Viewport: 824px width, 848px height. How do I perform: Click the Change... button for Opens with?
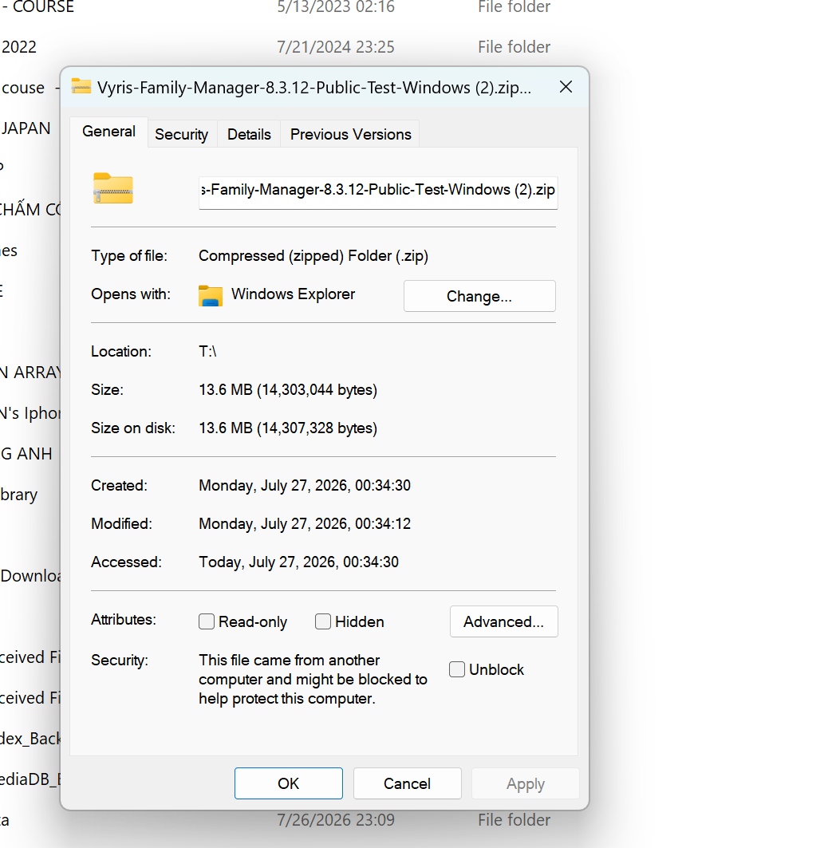pyautogui.click(x=479, y=296)
